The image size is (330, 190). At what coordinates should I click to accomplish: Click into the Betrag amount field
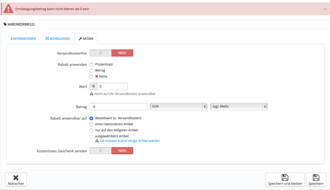[x=118, y=106]
